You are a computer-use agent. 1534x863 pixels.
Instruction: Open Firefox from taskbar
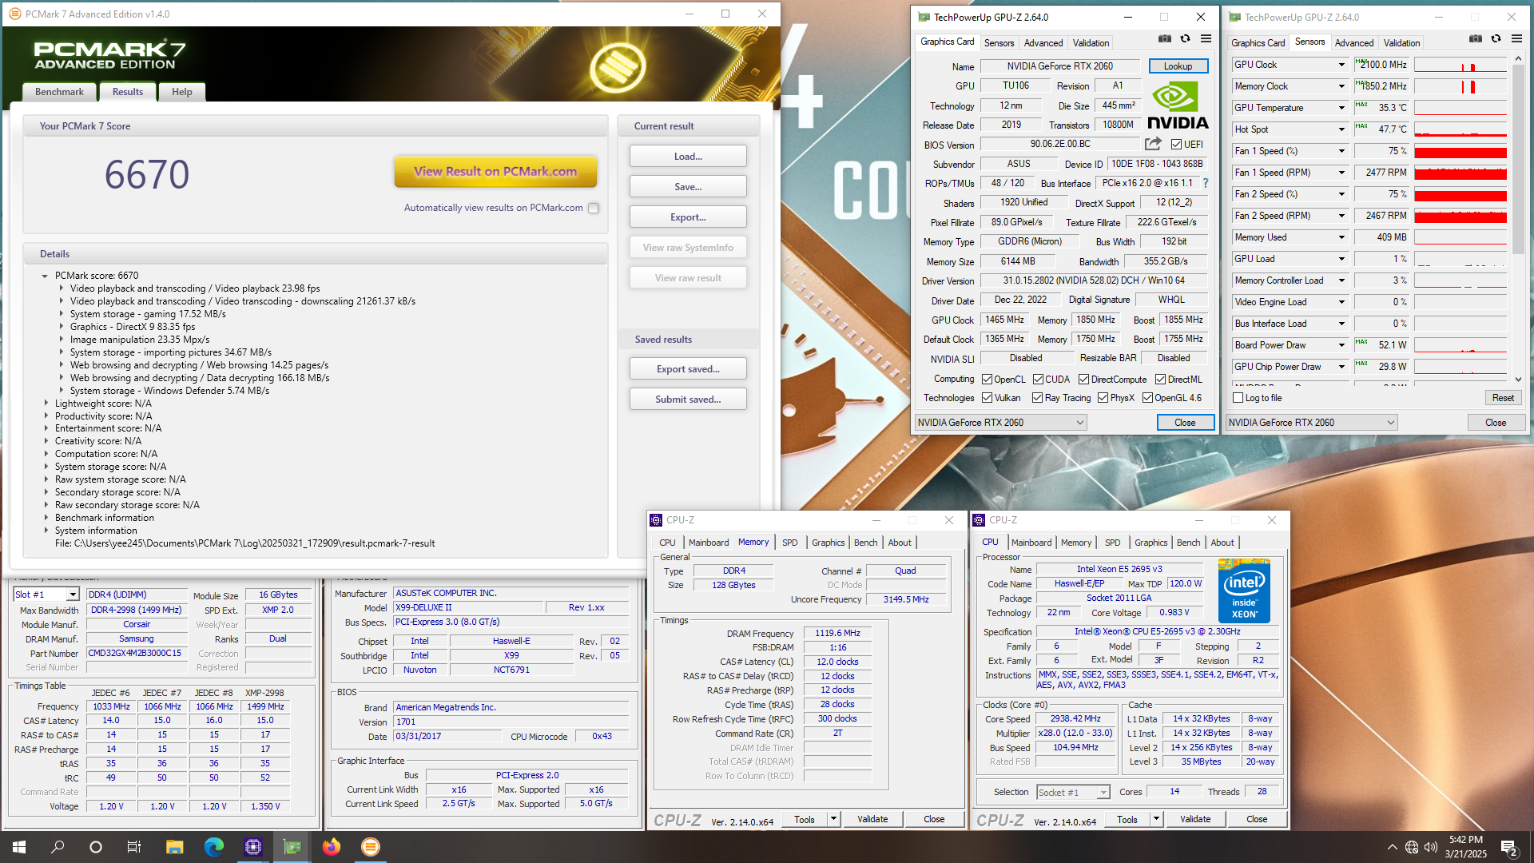(332, 847)
